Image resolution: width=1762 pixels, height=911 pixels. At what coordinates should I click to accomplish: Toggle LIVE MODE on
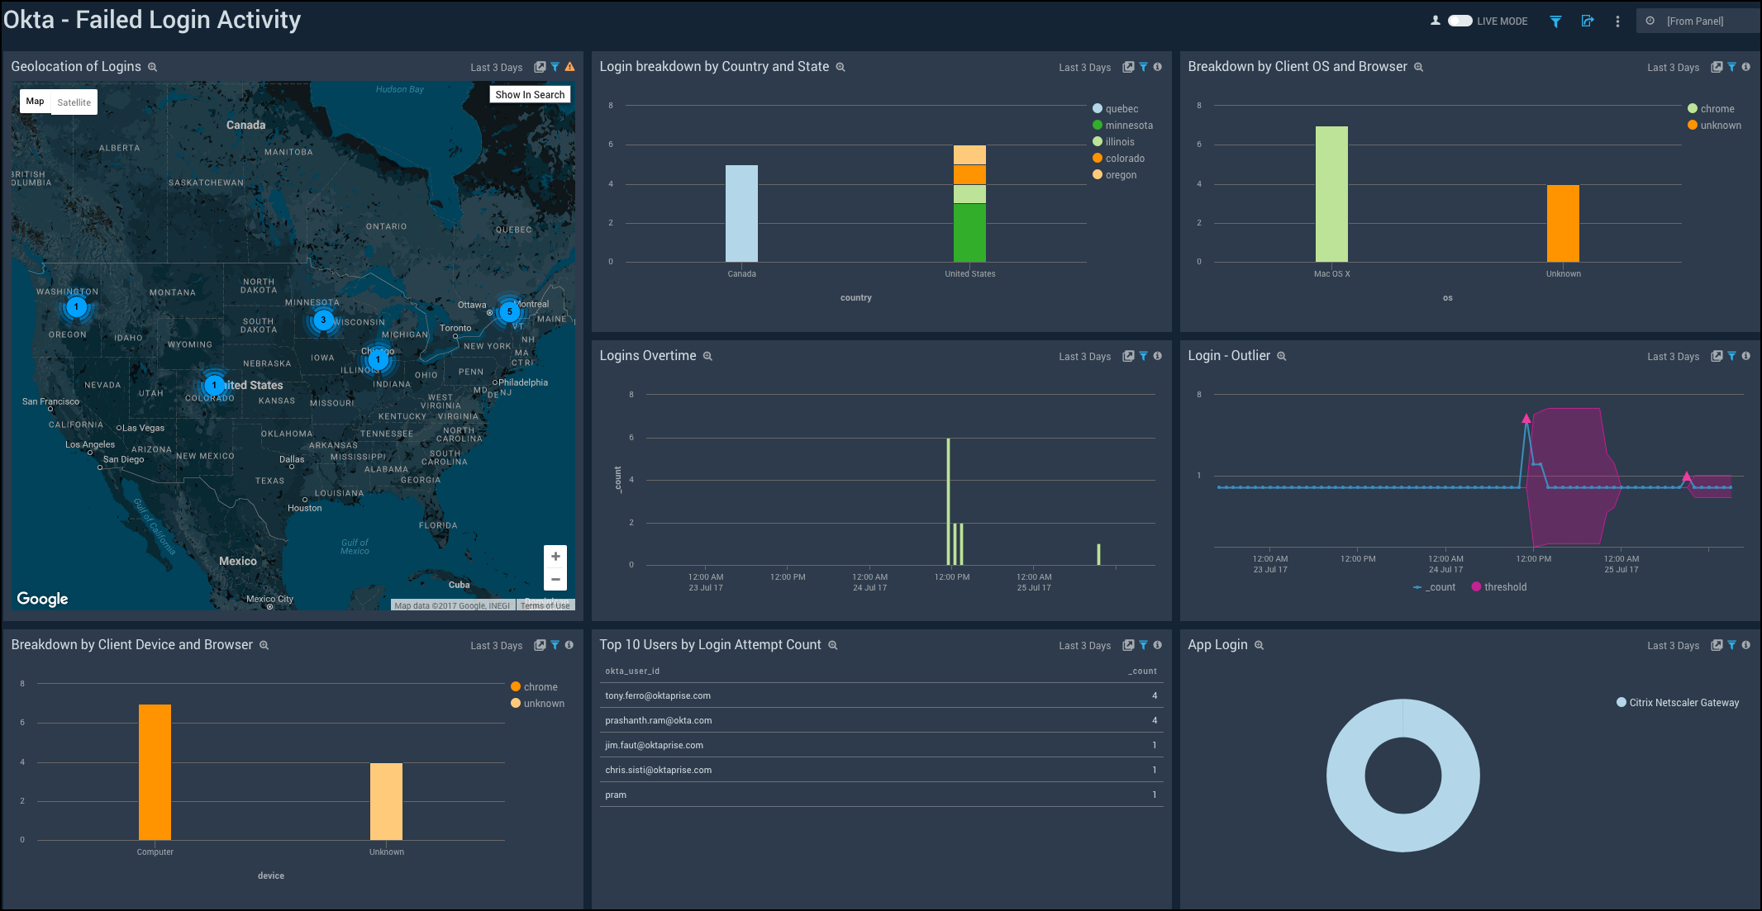(x=1460, y=20)
